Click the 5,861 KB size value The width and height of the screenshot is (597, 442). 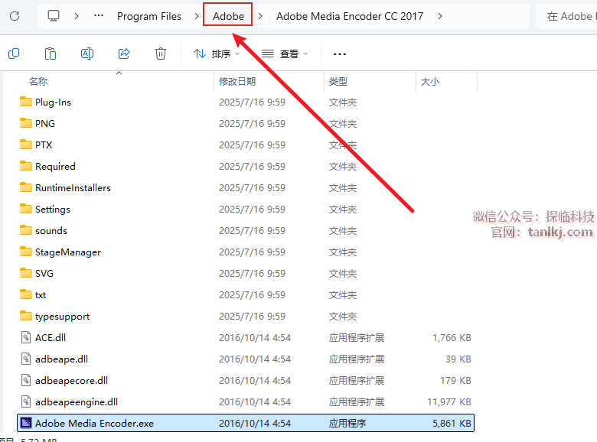coord(452,423)
